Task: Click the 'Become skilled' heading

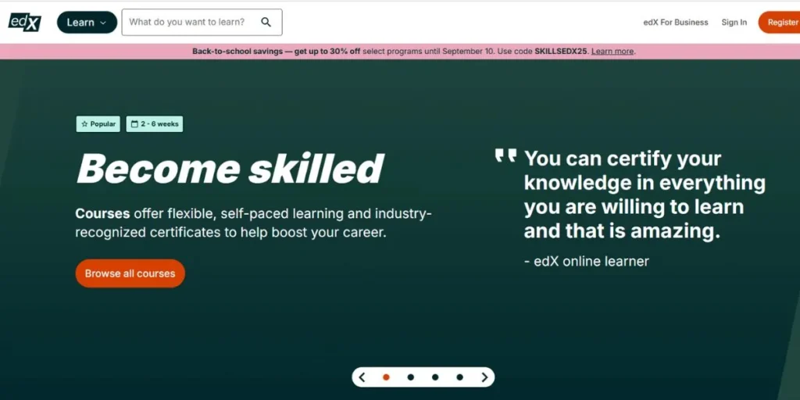Action: click(x=230, y=169)
